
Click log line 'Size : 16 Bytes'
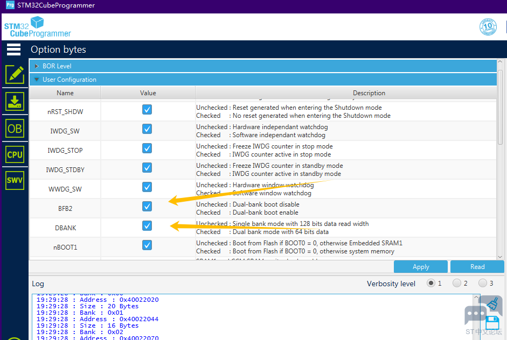click(87, 325)
